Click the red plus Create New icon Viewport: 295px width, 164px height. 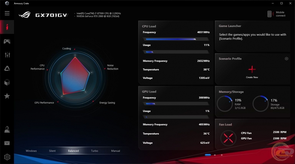coord(252,70)
